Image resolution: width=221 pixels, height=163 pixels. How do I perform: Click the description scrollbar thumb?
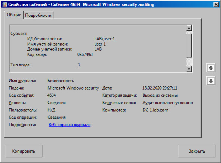(x=189, y=45)
